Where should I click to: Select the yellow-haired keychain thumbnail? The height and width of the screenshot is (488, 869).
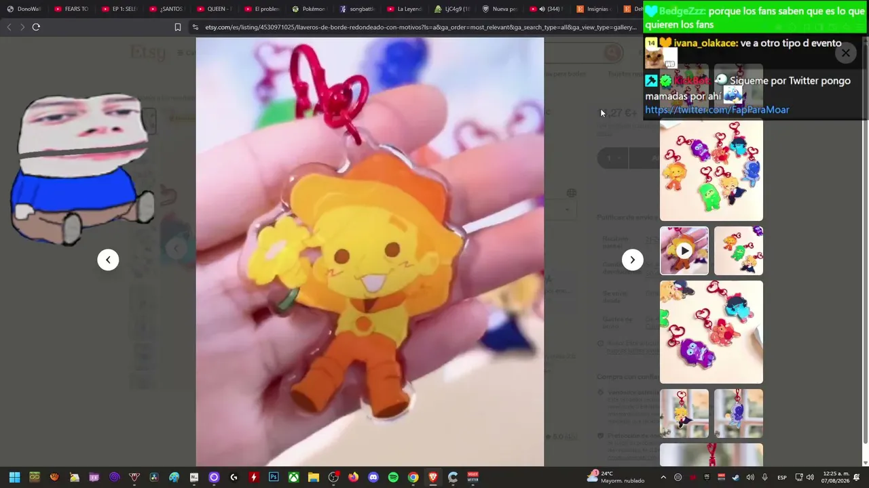[x=684, y=413]
